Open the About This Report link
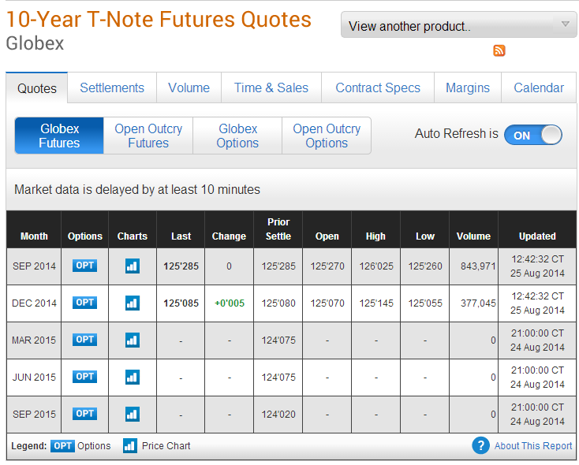The width and height of the screenshot is (579, 465). (532, 446)
